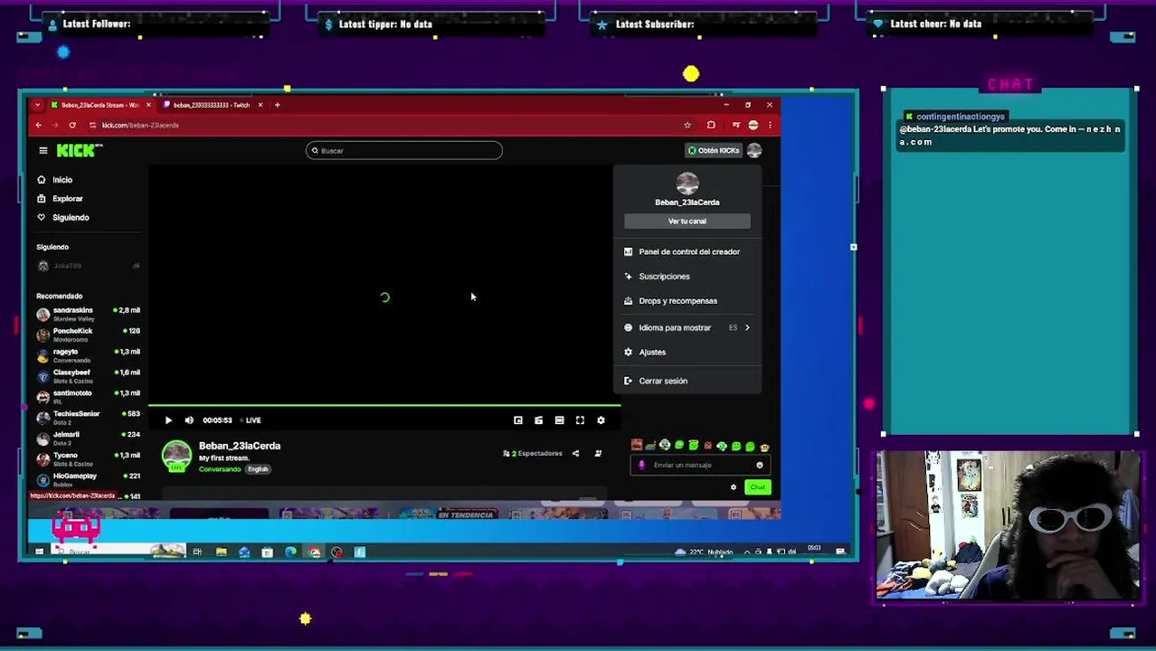The height and width of the screenshot is (651, 1156).
Task: Click the green stream progress bar
Action: click(384, 406)
